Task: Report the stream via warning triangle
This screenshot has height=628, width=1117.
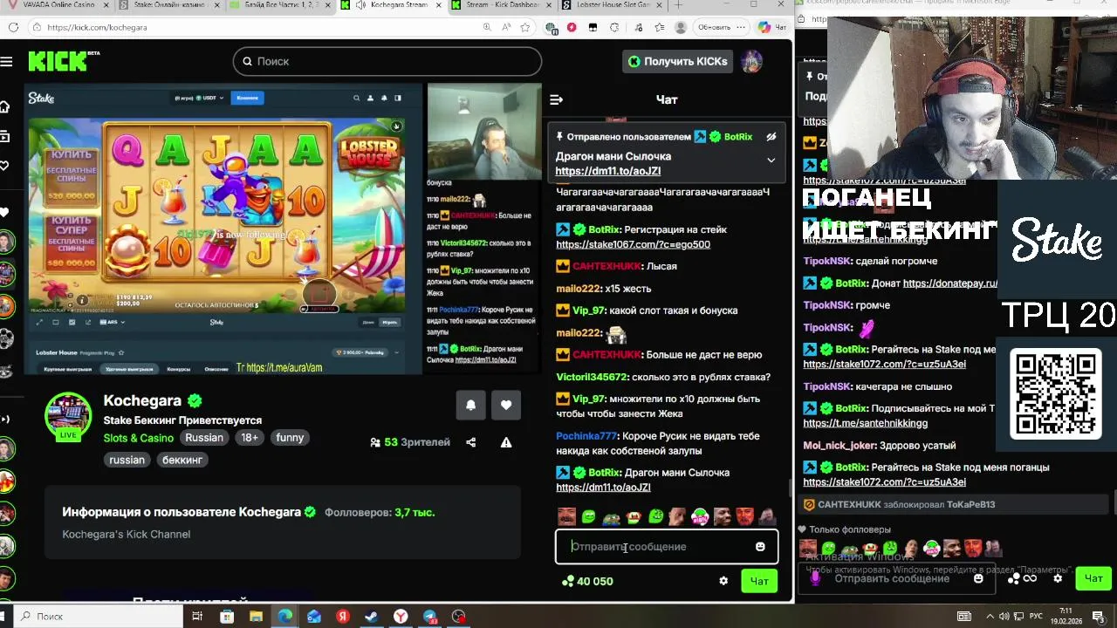Action: (506, 442)
